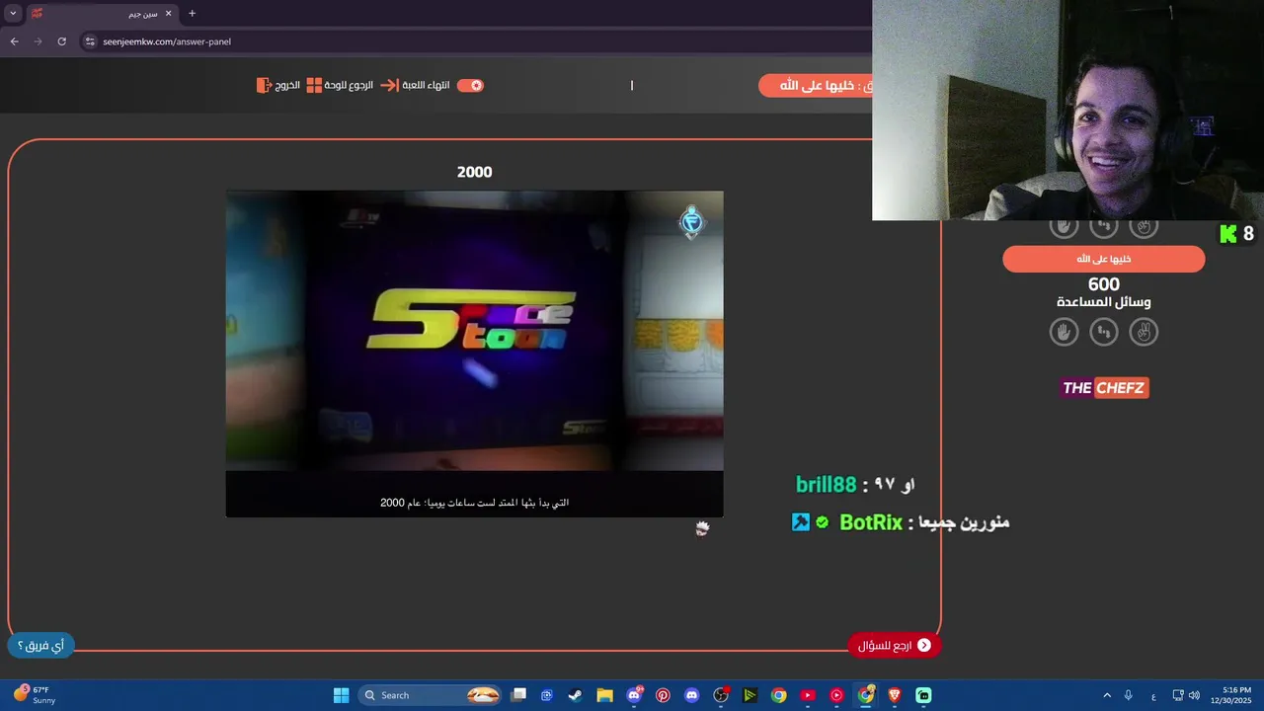The height and width of the screenshot is (711, 1264).
Task: Open the tab search dropdown arrow
Action: (13, 14)
